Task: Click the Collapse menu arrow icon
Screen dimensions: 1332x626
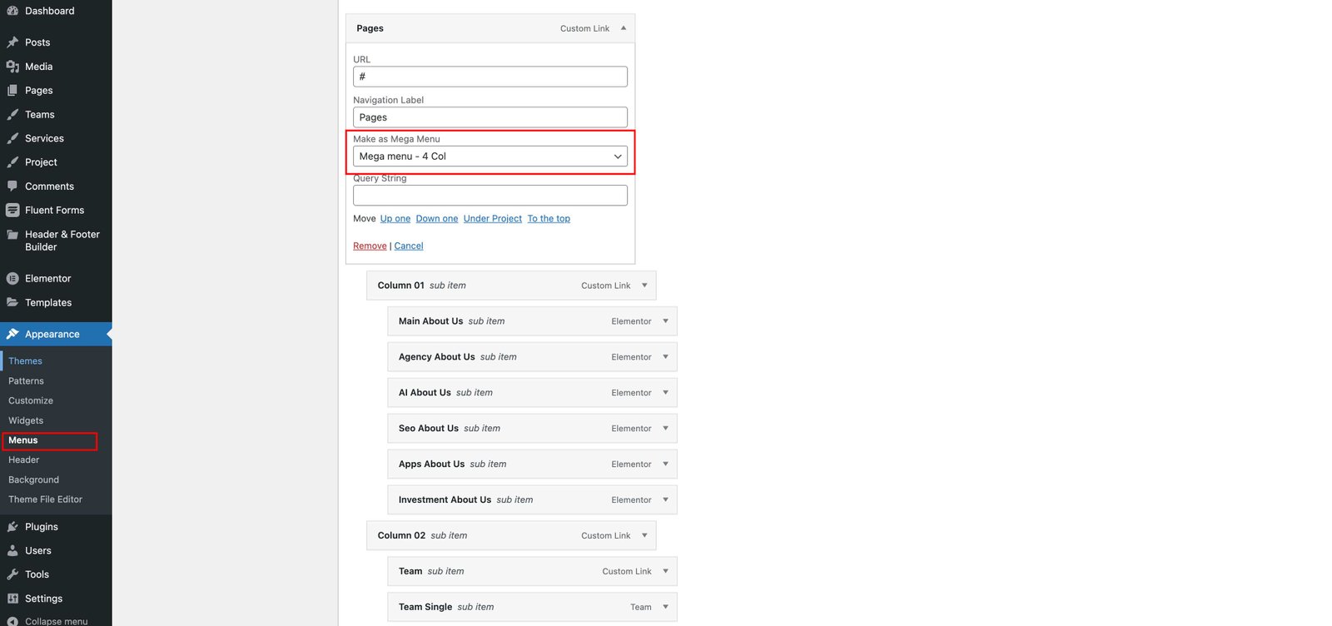Action: click(x=12, y=621)
